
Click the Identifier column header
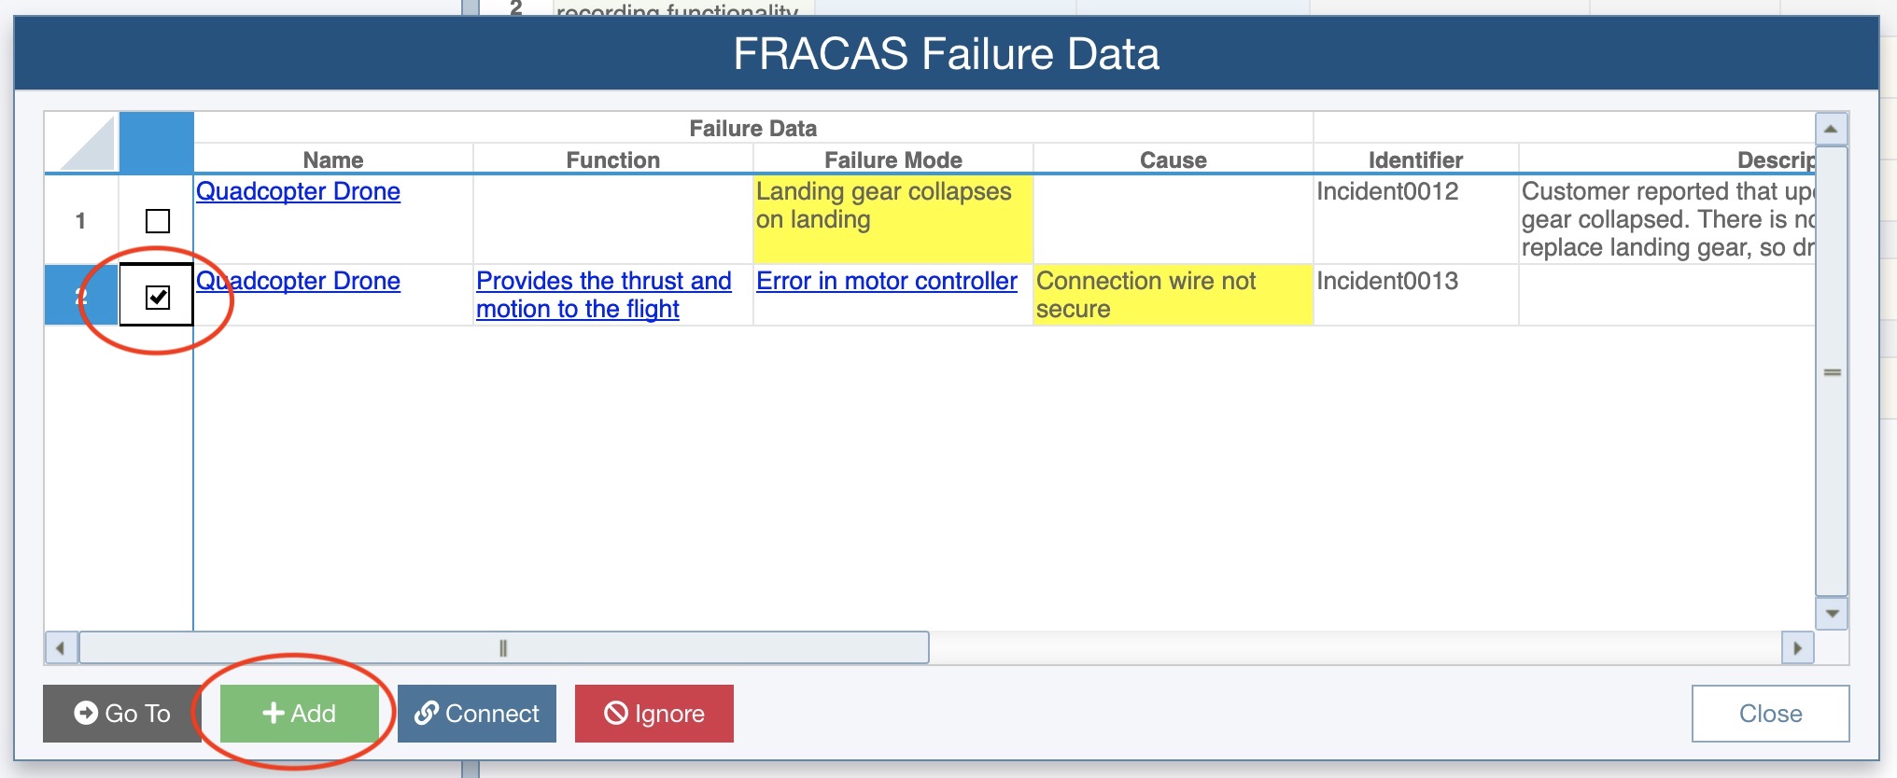pyautogui.click(x=1415, y=160)
